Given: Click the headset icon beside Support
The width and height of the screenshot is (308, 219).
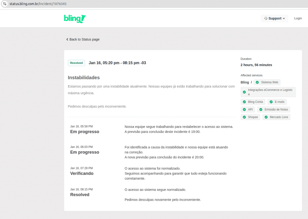Looking at the screenshot, I should coord(266,19).
